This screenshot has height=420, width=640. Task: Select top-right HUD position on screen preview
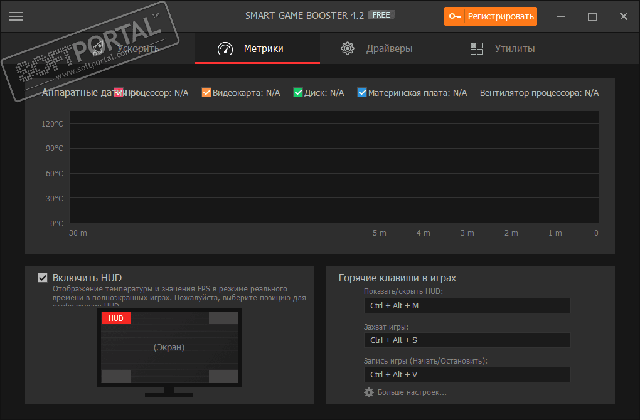(223, 318)
